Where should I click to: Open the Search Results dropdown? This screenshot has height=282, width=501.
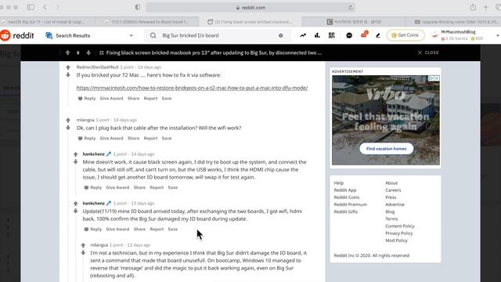coord(89,35)
